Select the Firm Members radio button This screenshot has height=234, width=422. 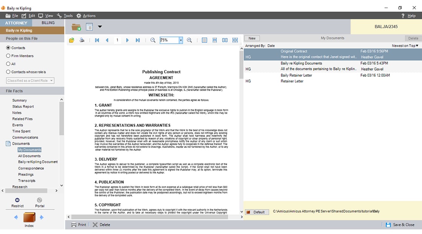click(8, 56)
